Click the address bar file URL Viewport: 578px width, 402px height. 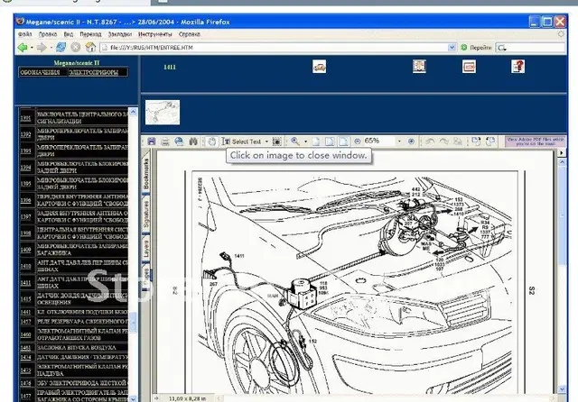click(x=273, y=48)
